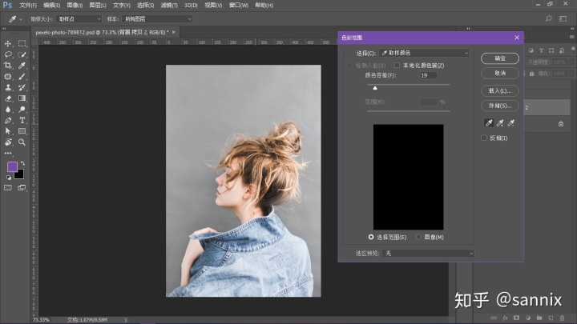
Task: Select the Spot Healing Brush tool
Action: (8, 77)
